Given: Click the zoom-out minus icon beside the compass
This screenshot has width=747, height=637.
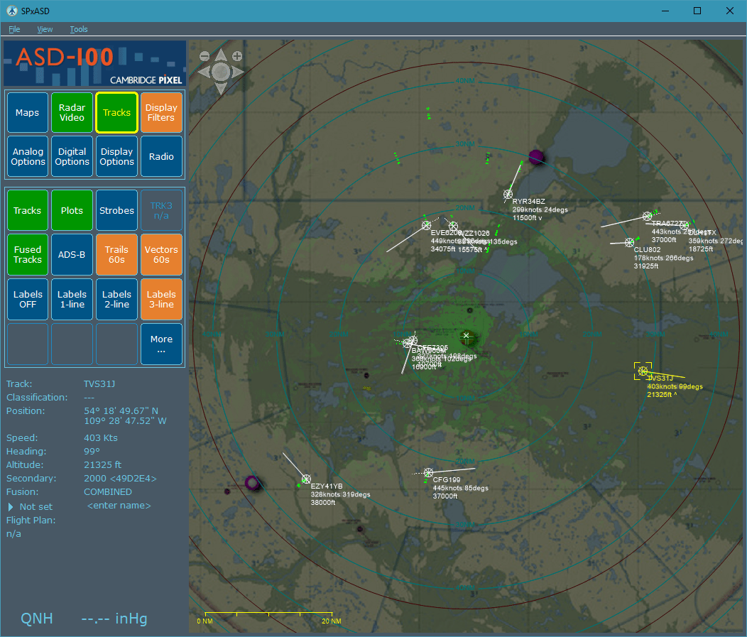Looking at the screenshot, I should (x=205, y=56).
